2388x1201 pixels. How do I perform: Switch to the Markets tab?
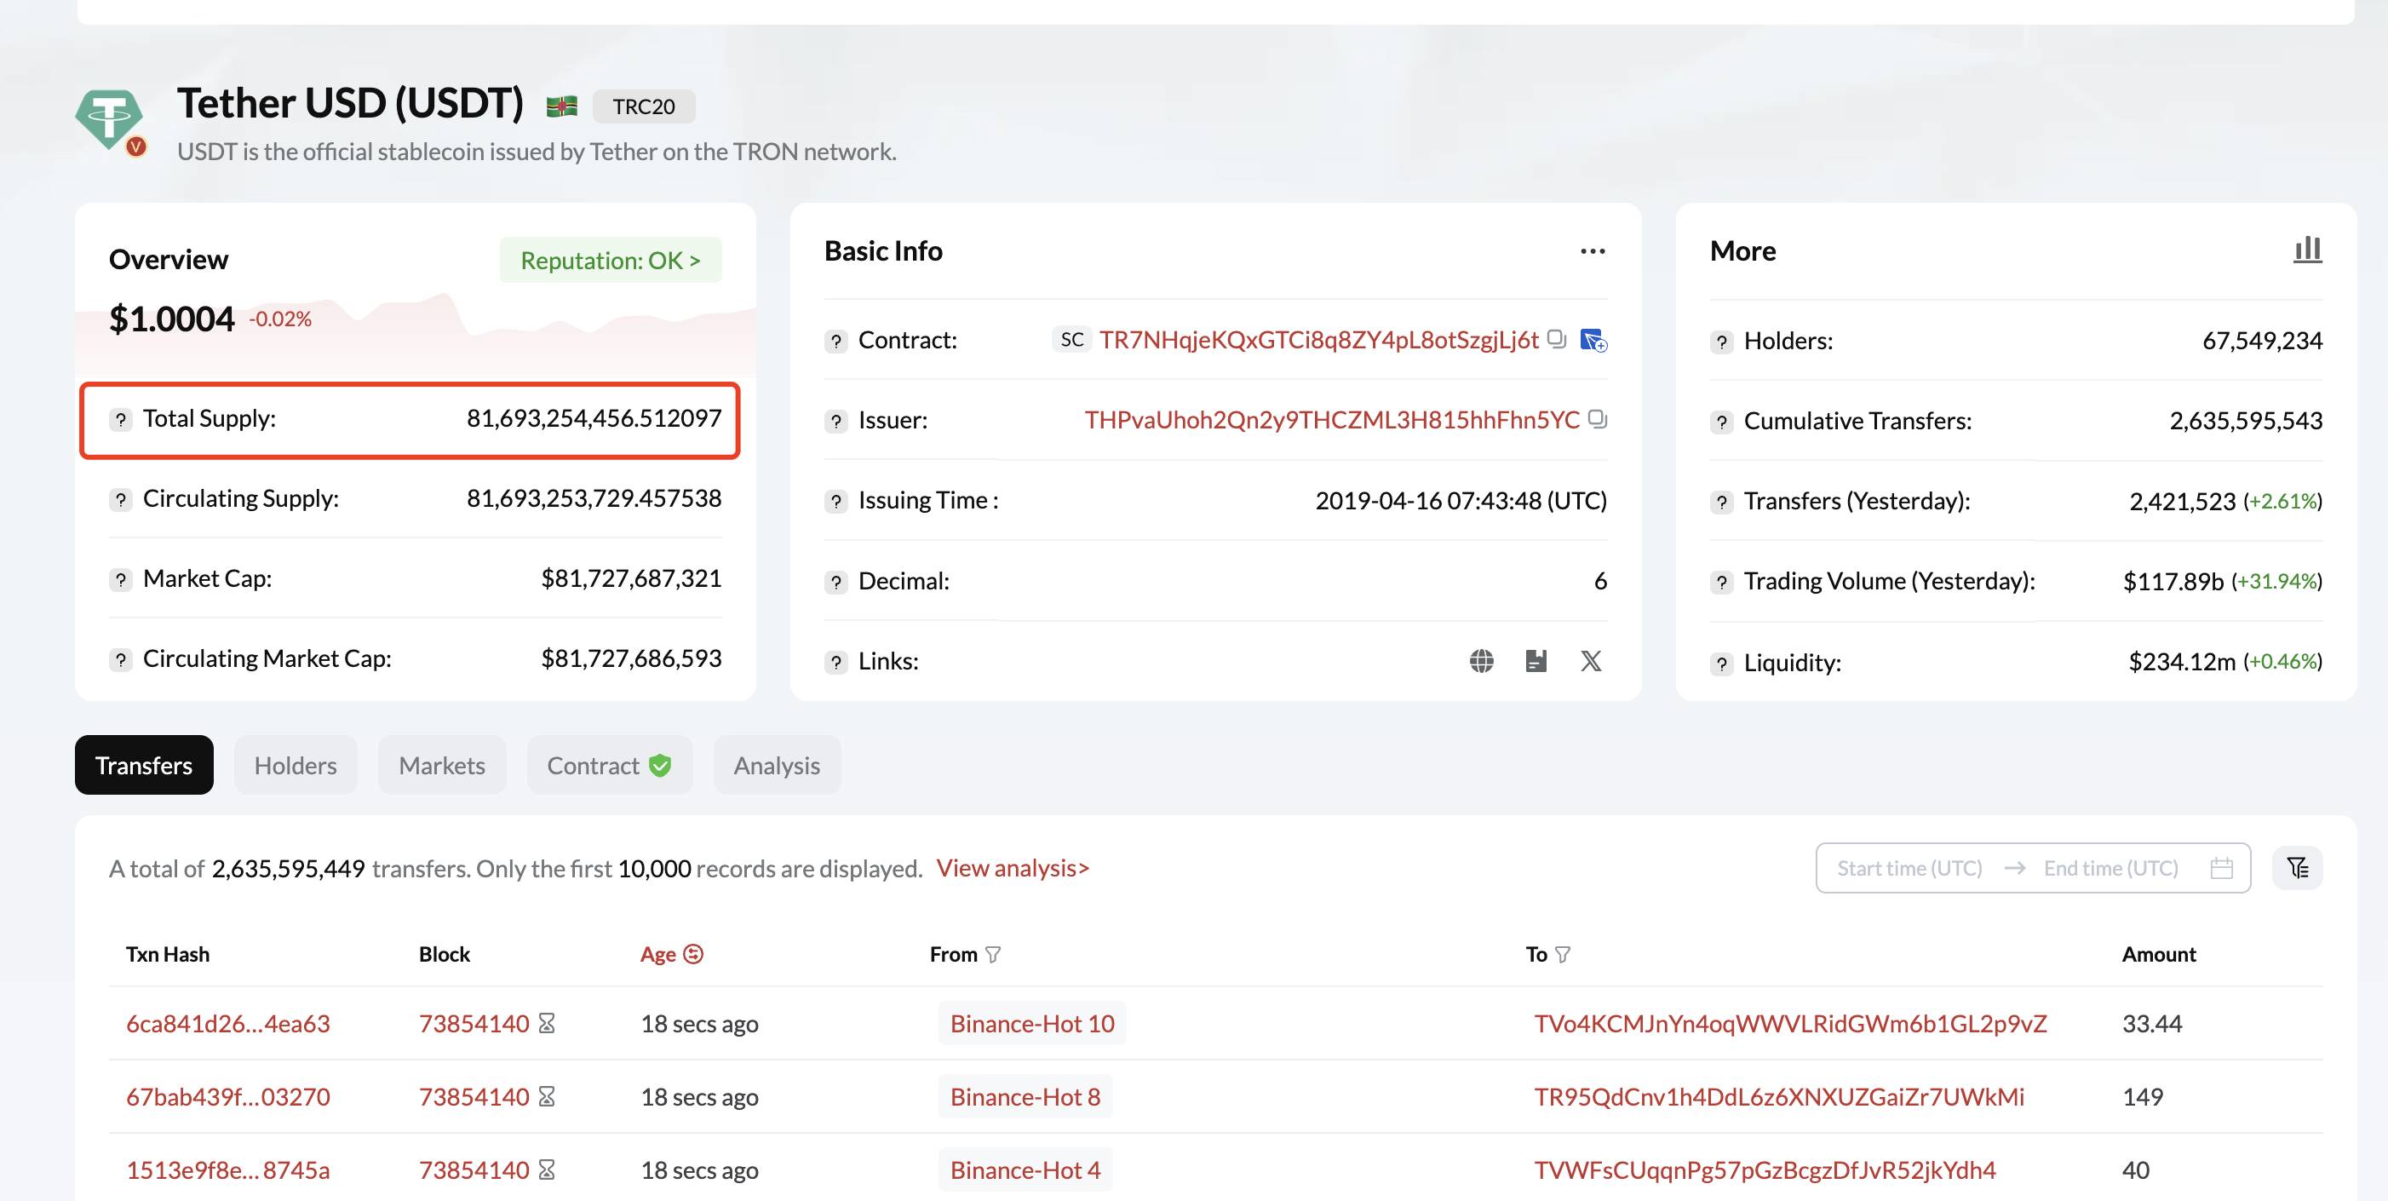point(442,765)
